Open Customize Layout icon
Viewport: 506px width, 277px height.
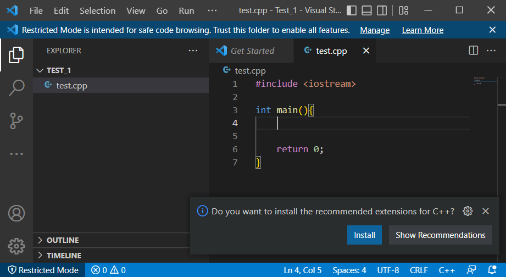point(403,10)
